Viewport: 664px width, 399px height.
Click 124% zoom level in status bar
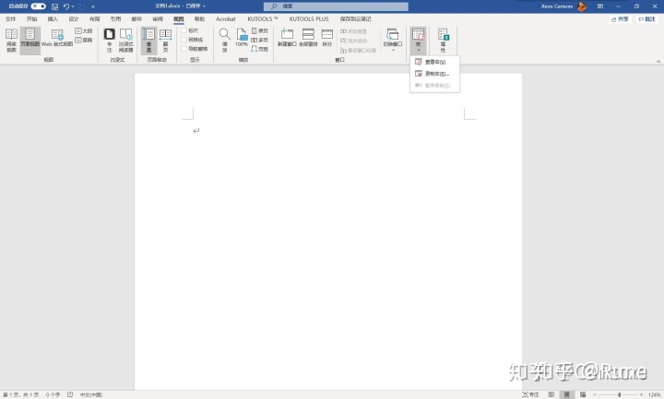[x=654, y=394]
